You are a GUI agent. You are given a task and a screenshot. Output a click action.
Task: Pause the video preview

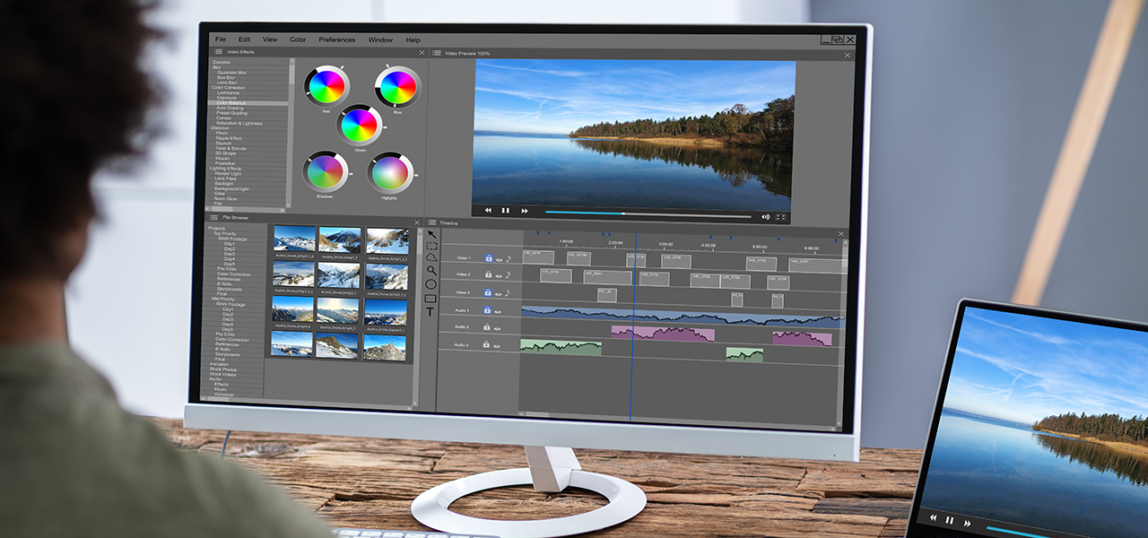[x=505, y=211]
